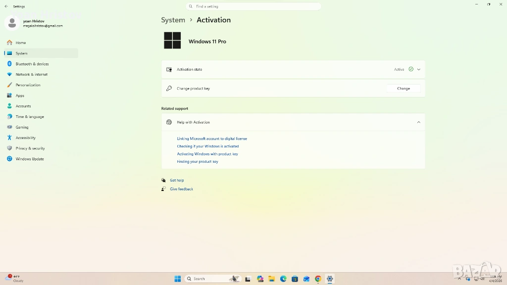Click the Get help link

[x=177, y=180]
